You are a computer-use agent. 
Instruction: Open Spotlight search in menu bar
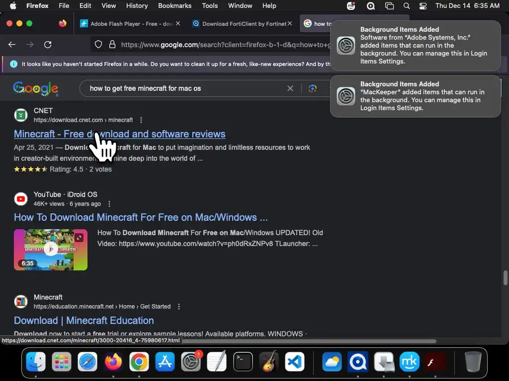pos(407,6)
